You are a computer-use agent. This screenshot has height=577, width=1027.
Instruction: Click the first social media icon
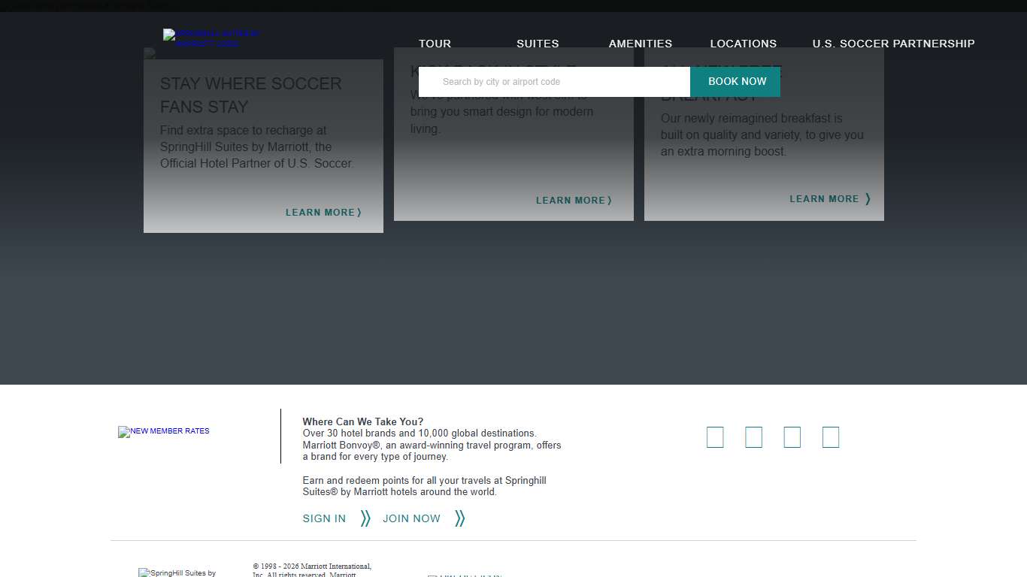point(715,437)
